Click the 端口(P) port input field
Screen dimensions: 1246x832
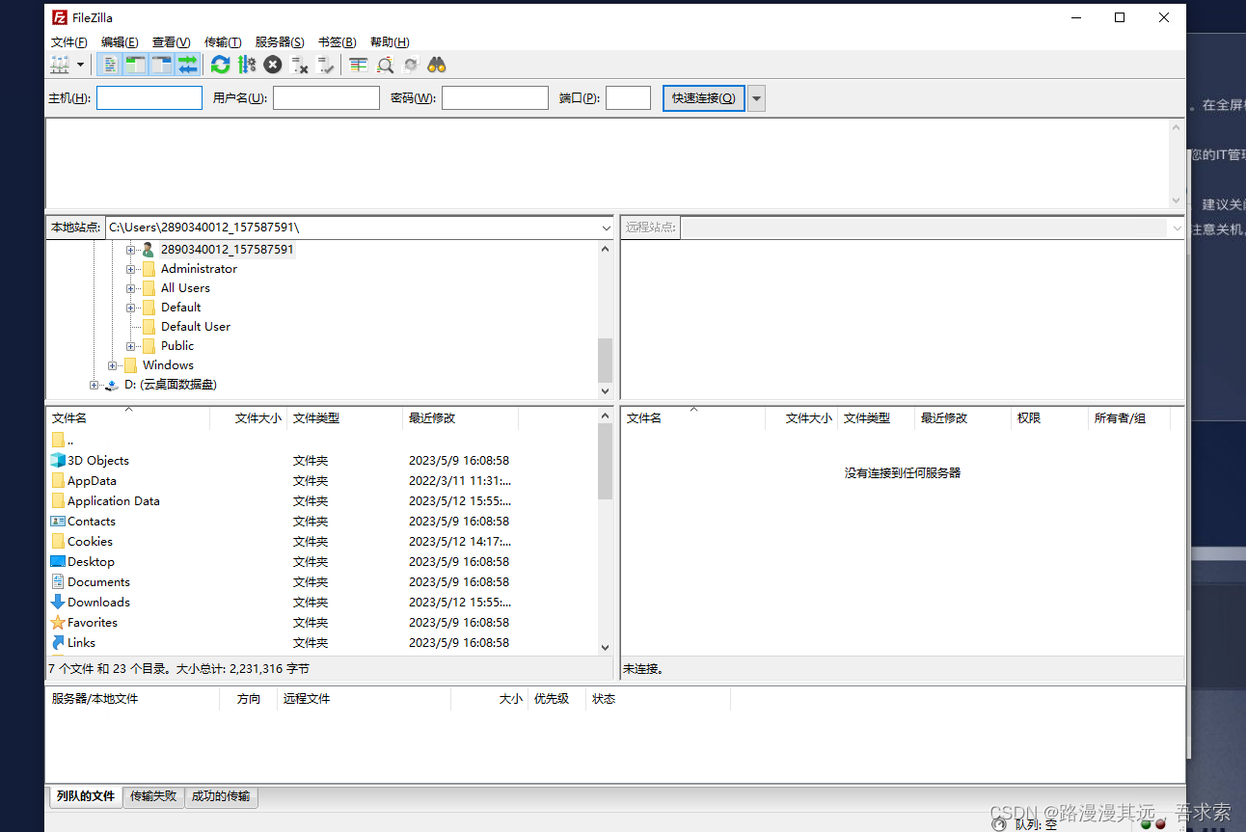pyautogui.click(x=628, y=98)
